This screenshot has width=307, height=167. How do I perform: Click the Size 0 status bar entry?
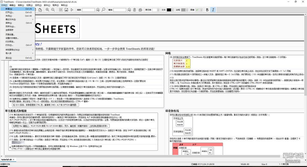pyautogui.click(x=264, y=164)
